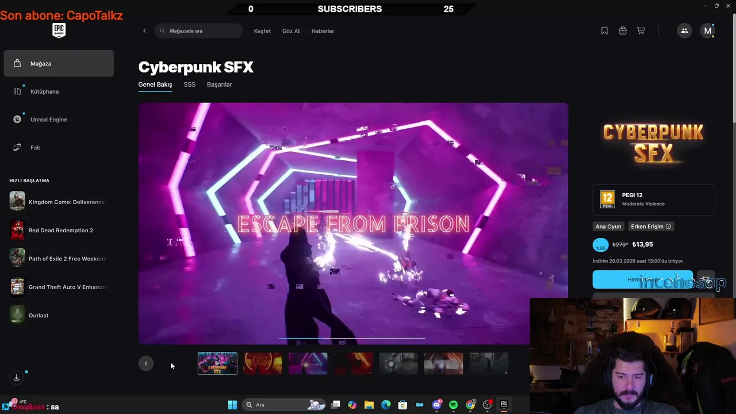Launch Kingdom Come: Deliverance quick launch

coord(57,202)
